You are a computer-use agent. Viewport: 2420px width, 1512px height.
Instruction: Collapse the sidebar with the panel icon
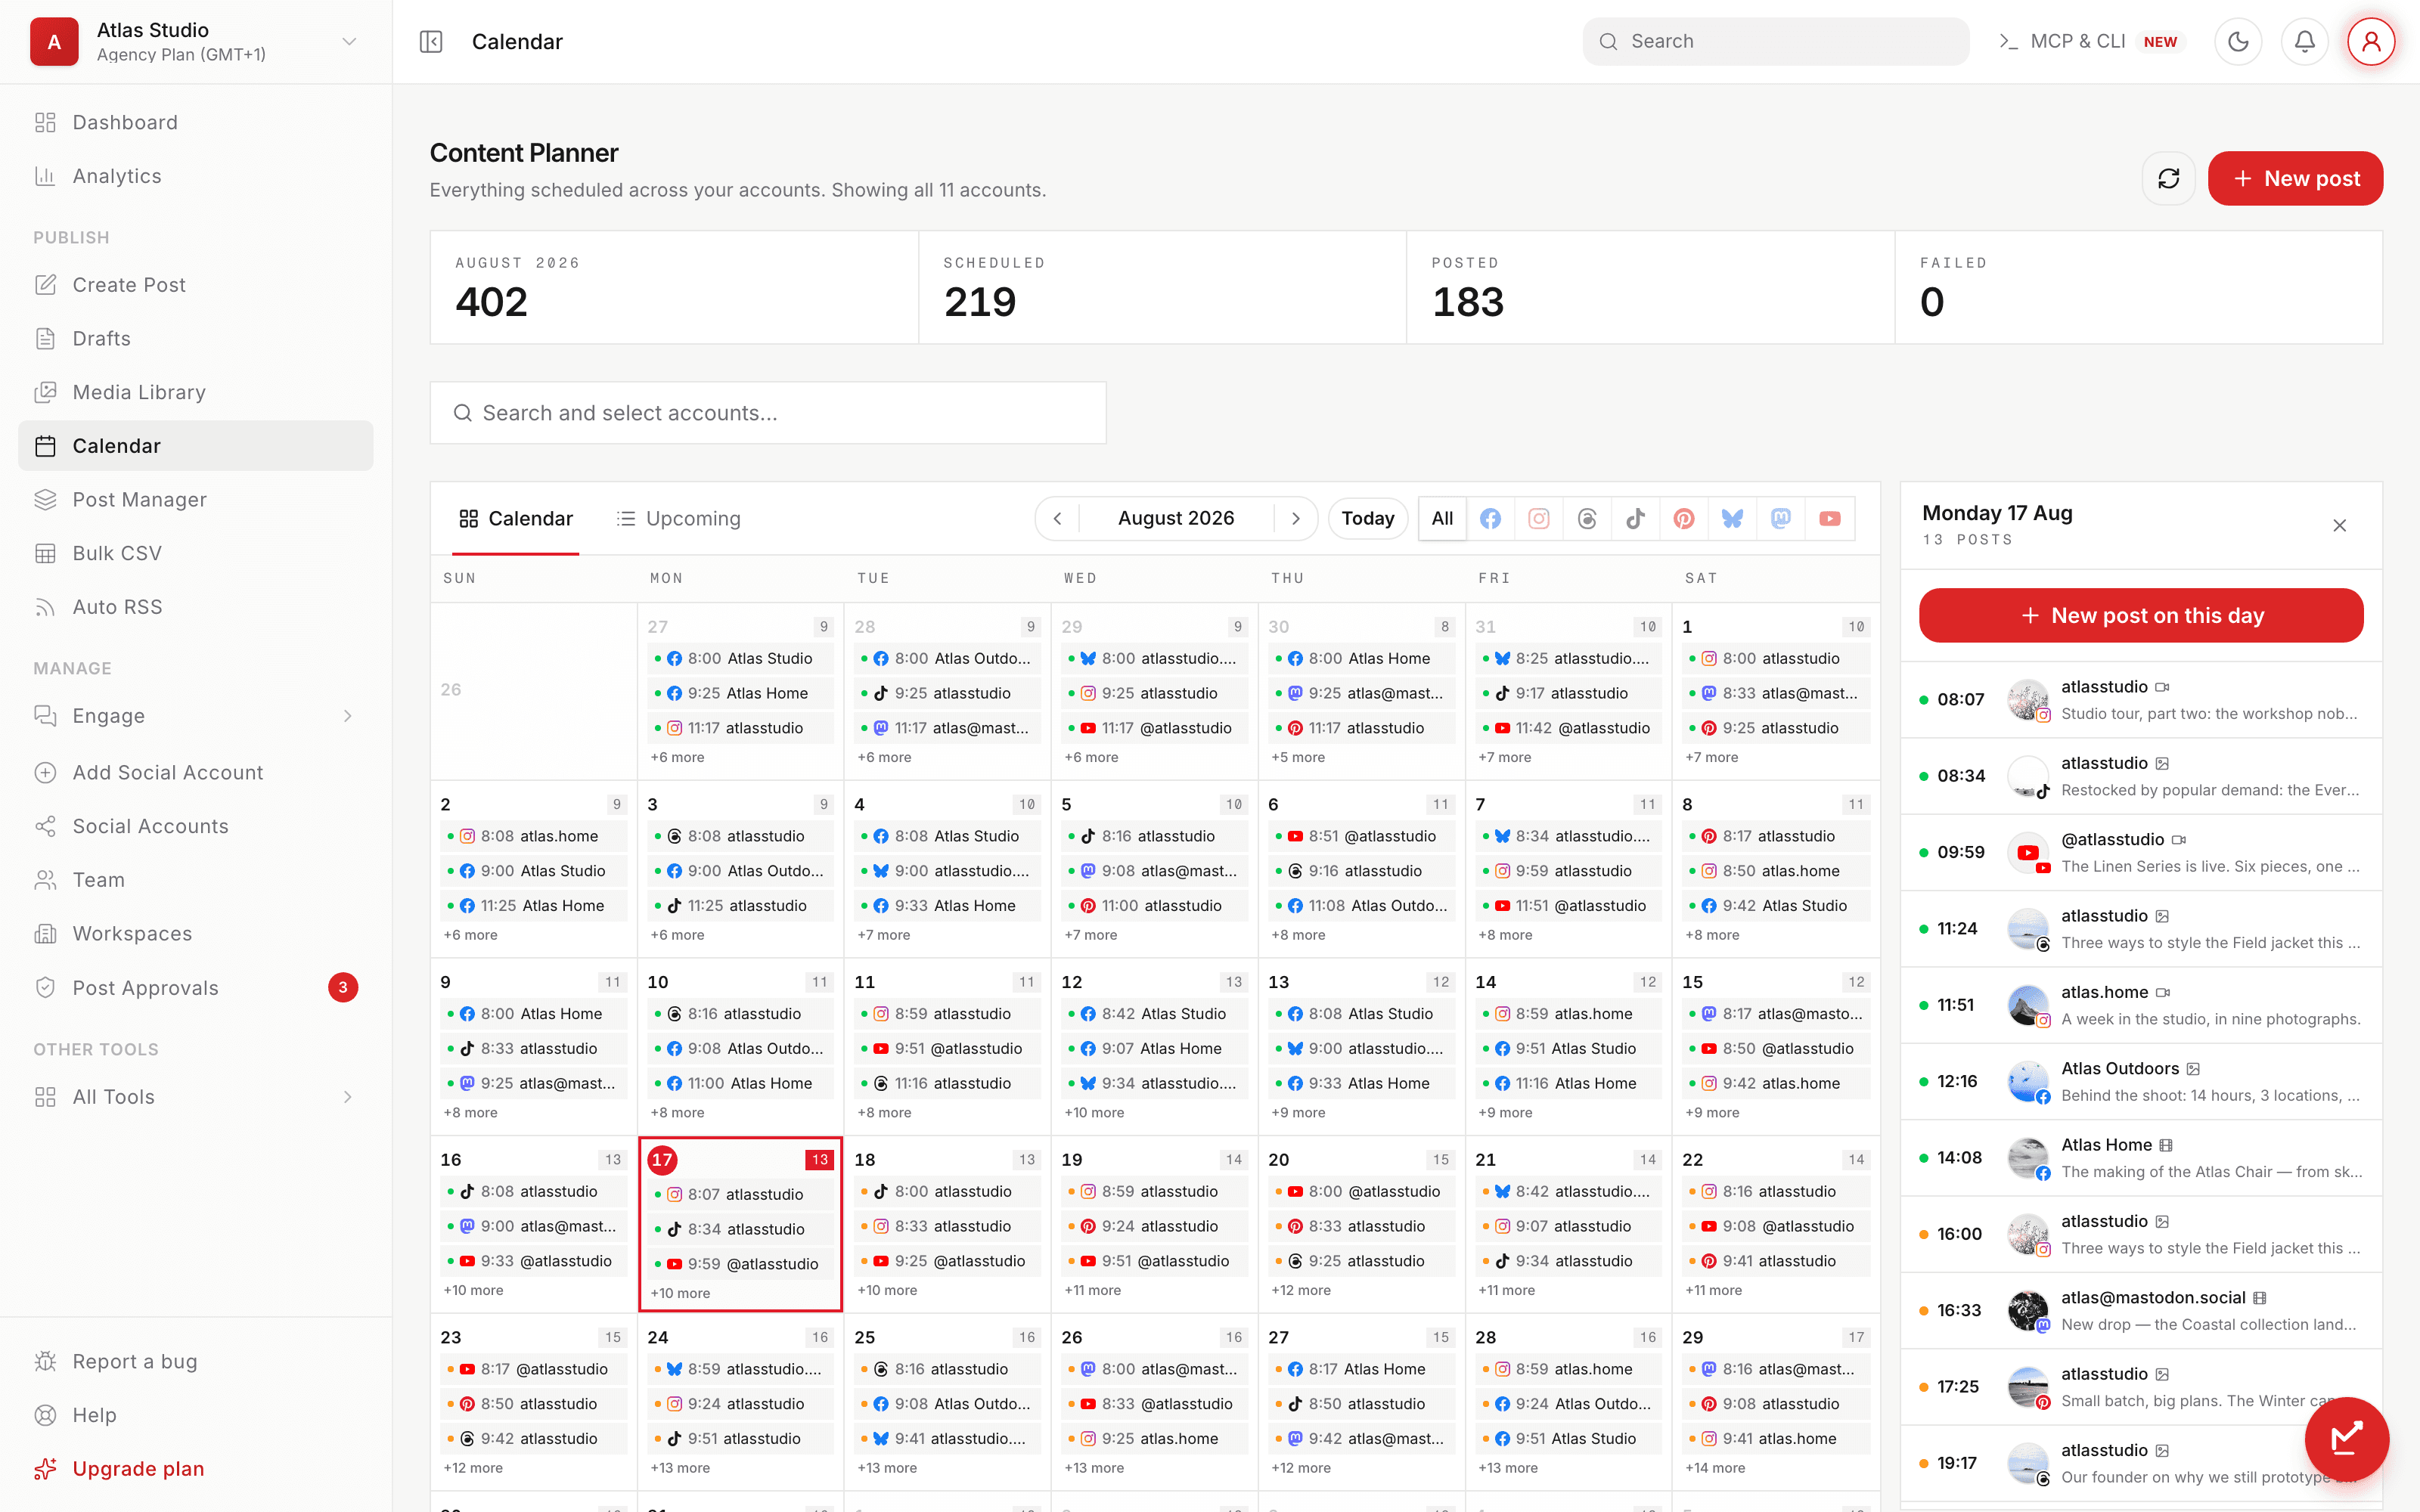tap(431, 41)
